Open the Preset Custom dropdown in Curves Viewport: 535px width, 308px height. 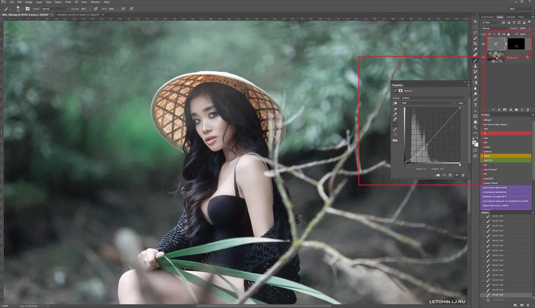pos(433,98)
